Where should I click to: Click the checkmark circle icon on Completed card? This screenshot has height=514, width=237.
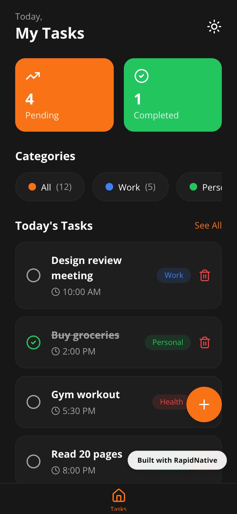point(141,76)
